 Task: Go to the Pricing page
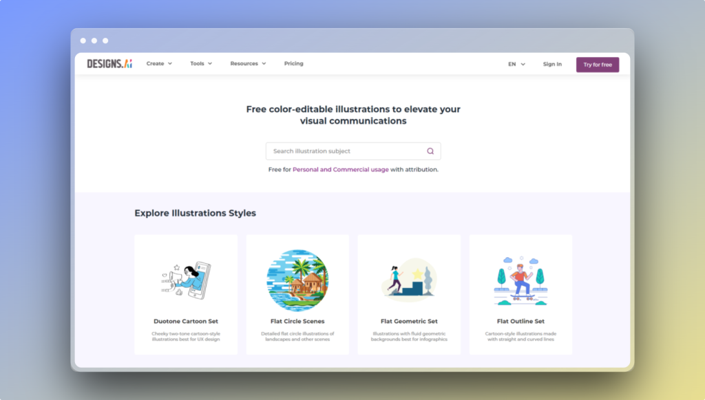pyautogui.click(x=293, y=64)
